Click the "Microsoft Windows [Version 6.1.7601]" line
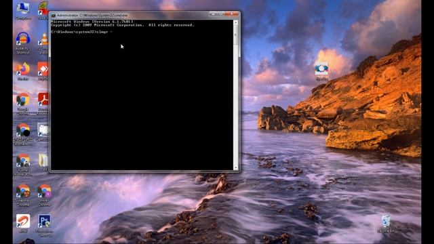Image resolution: width=434 pixels, height=244 pixels. point(92,21)
